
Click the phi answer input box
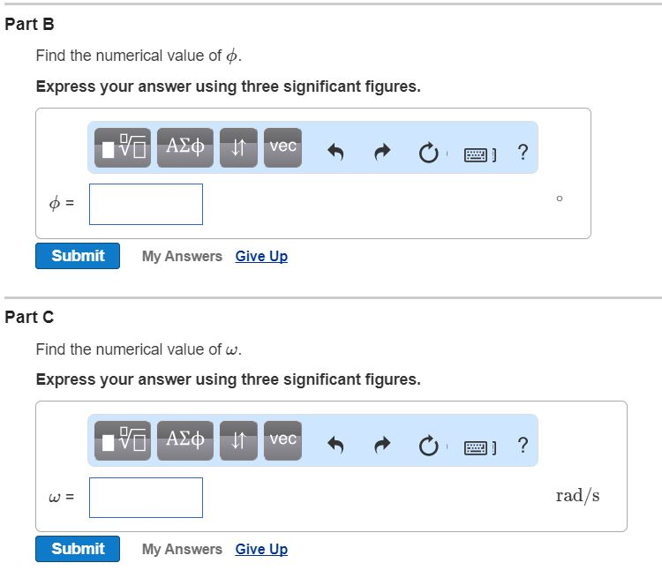(x=146, y=204)
